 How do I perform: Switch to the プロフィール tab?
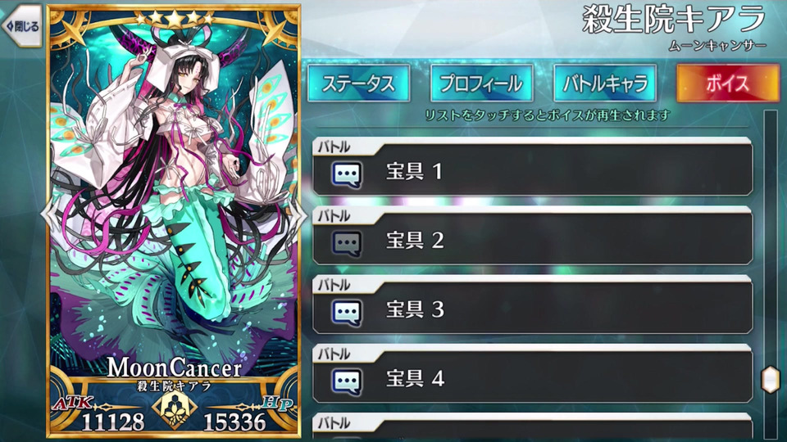481,83
